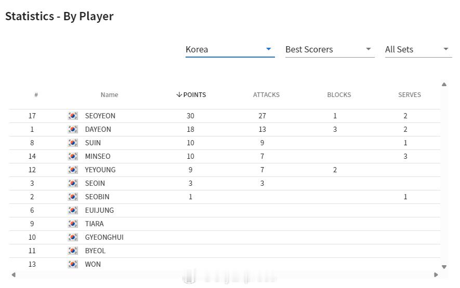Click the Name column header
This screenshot has width=460, height=288.
tap(109, 95)
